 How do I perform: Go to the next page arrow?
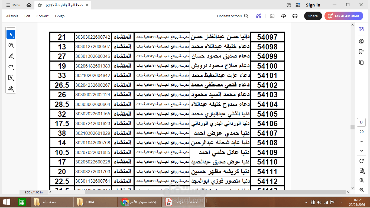pos(361,151)
